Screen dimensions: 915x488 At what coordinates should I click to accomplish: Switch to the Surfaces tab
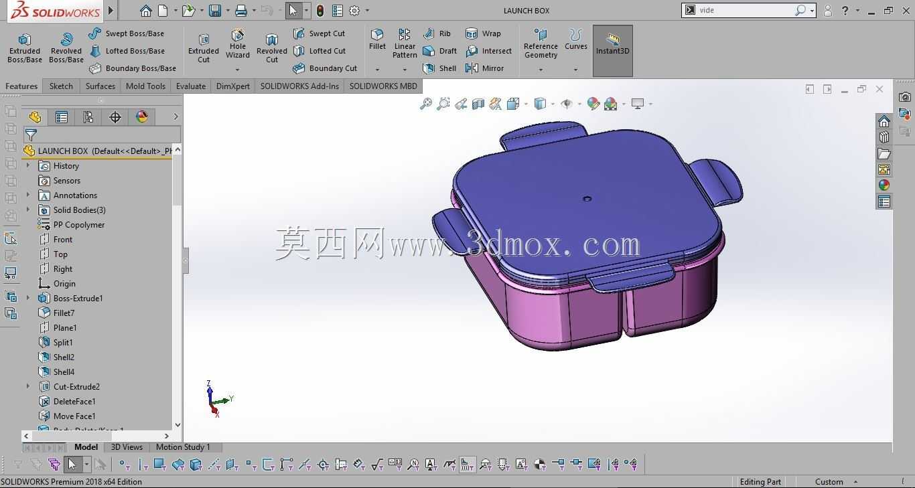pos(100,86)
